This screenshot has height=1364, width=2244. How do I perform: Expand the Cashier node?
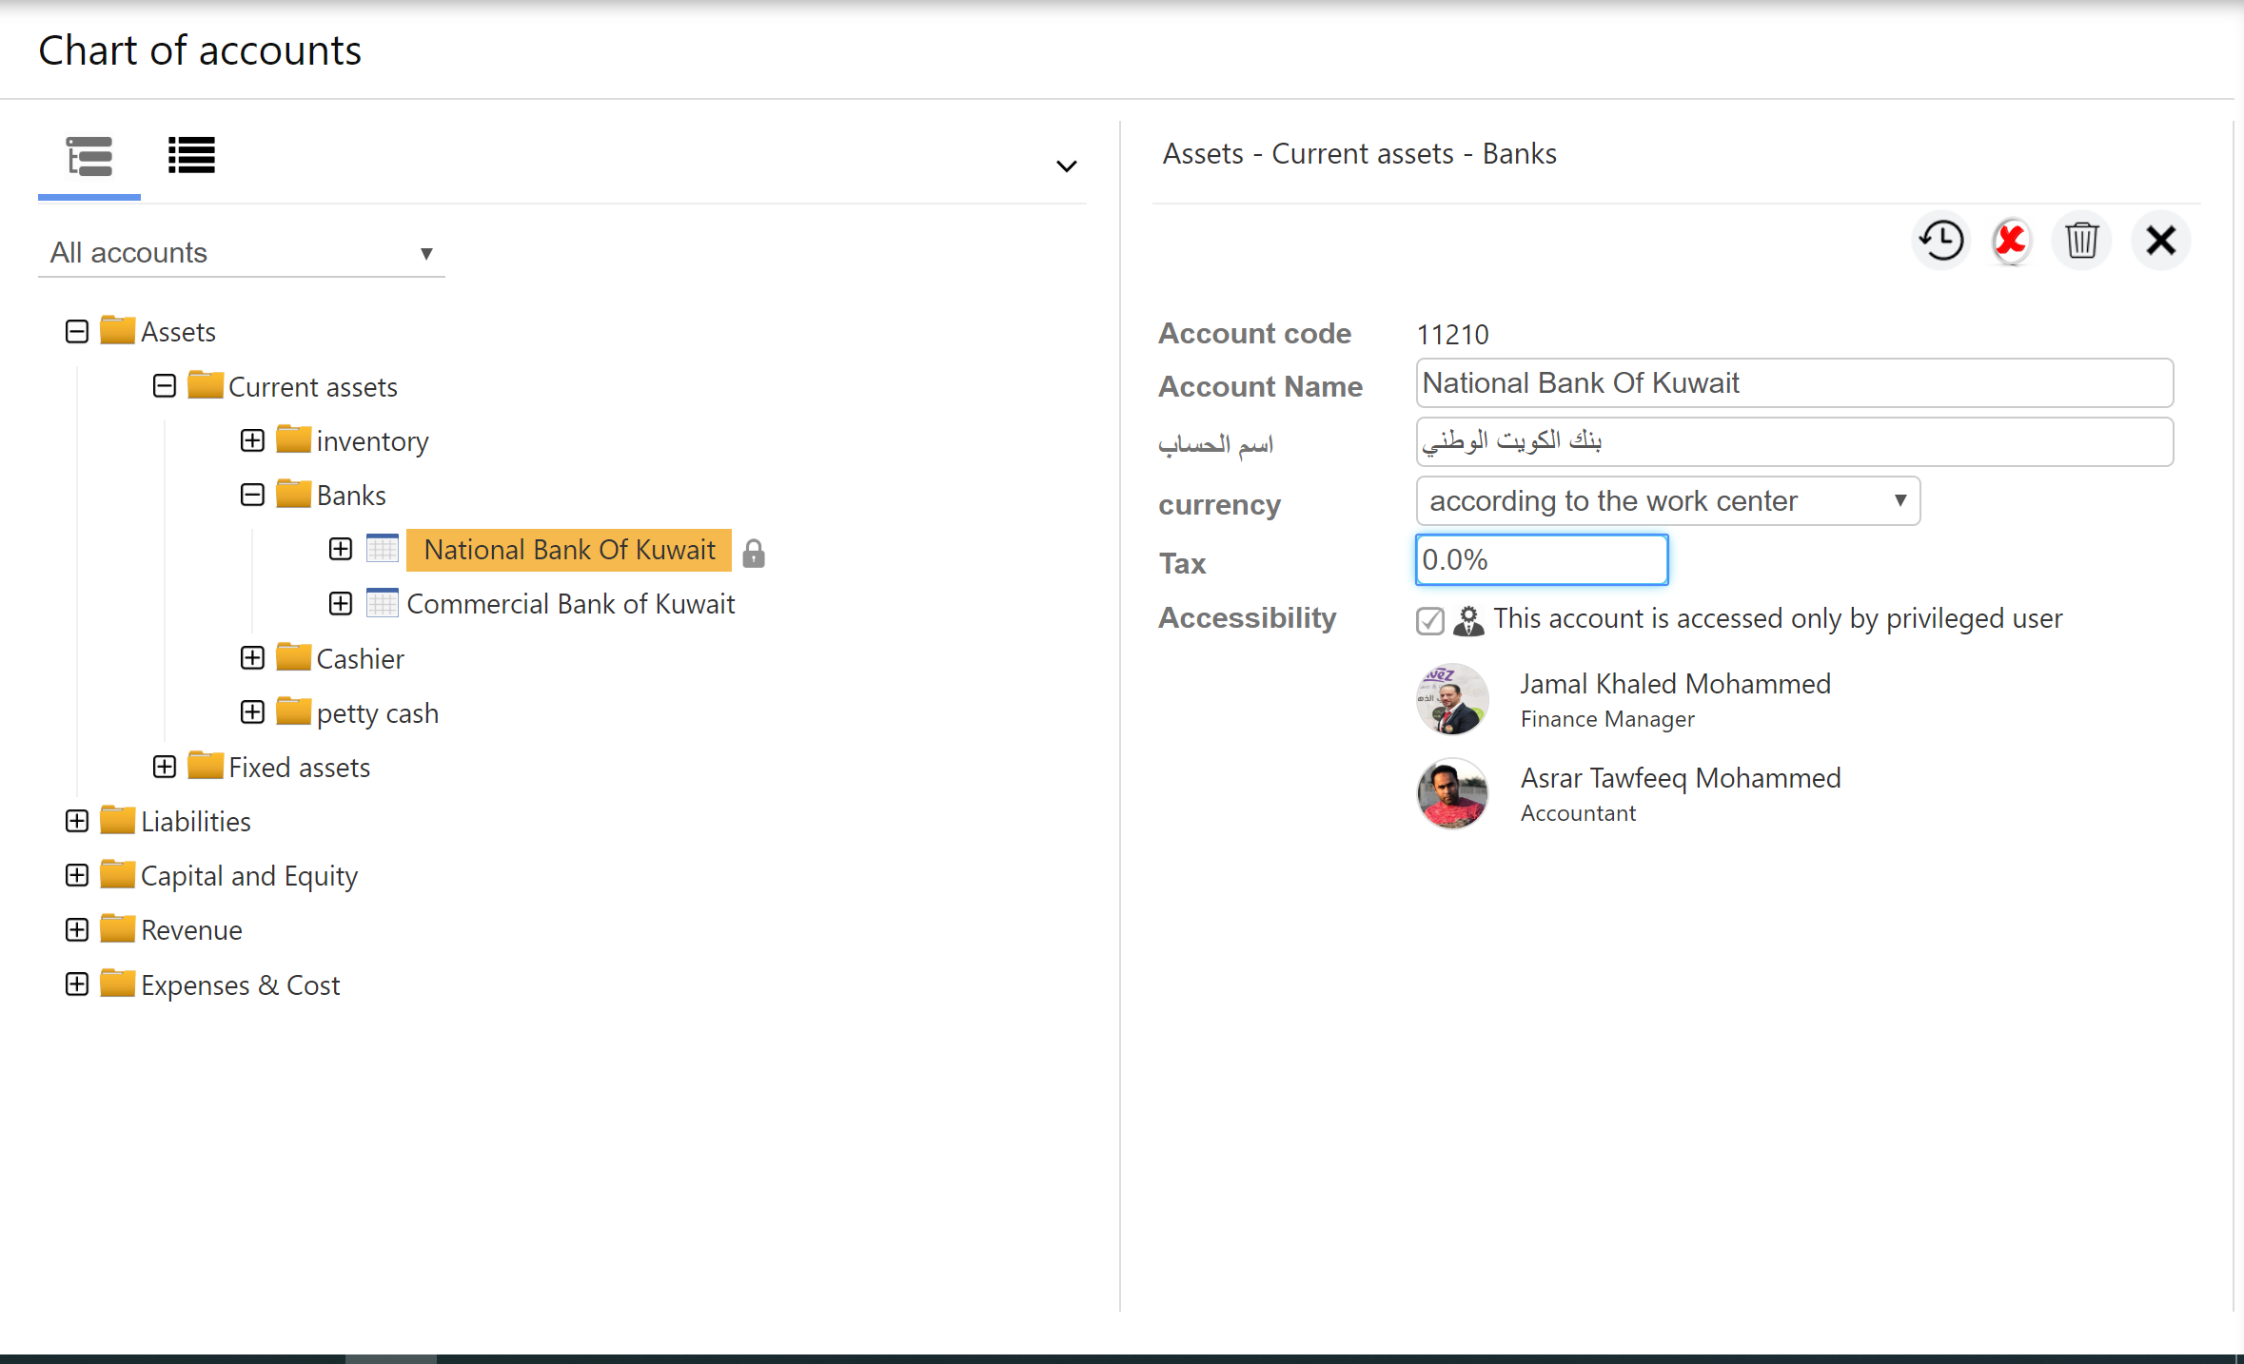click(252, 658)
